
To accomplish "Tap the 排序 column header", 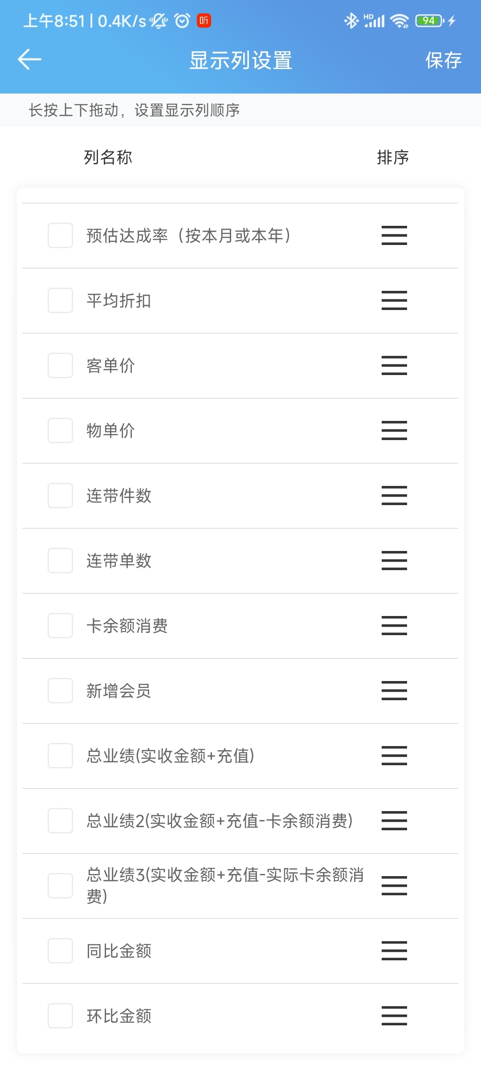I will click(393, 157).
